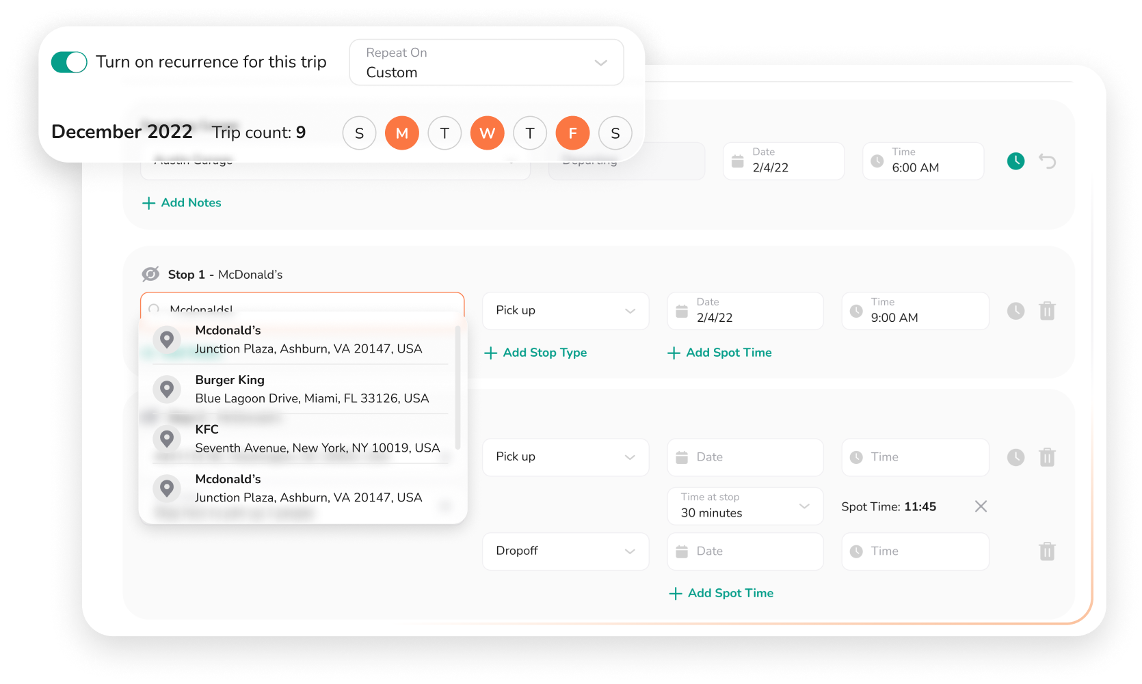
Task: Click the undo arrow icon in departure row
Action: click(1047, 161)
